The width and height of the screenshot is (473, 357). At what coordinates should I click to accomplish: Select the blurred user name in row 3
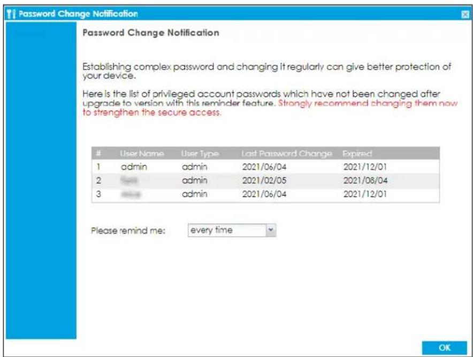pos(131,194)
